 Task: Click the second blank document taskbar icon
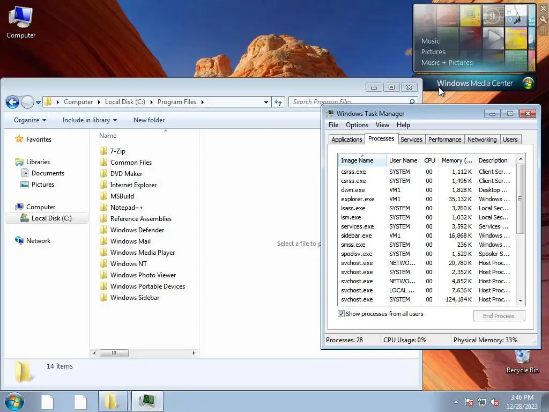pyautogui.click(x=80, y=401)
